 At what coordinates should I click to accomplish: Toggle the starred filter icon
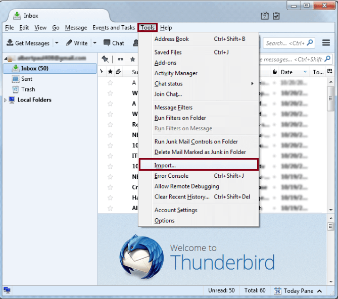point(132,59)
